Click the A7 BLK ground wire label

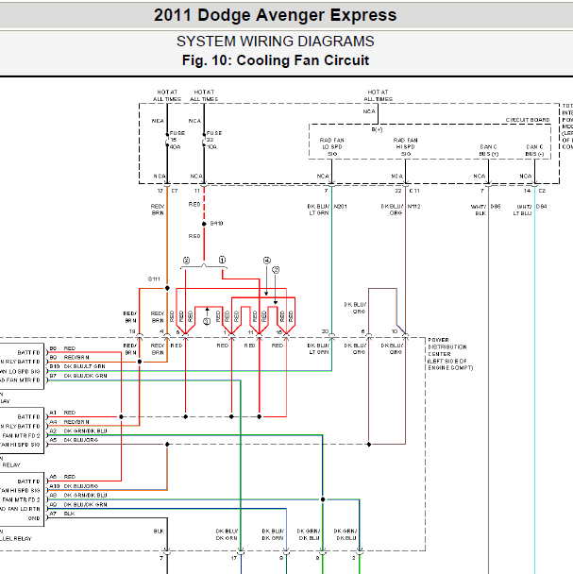[62, 514]
